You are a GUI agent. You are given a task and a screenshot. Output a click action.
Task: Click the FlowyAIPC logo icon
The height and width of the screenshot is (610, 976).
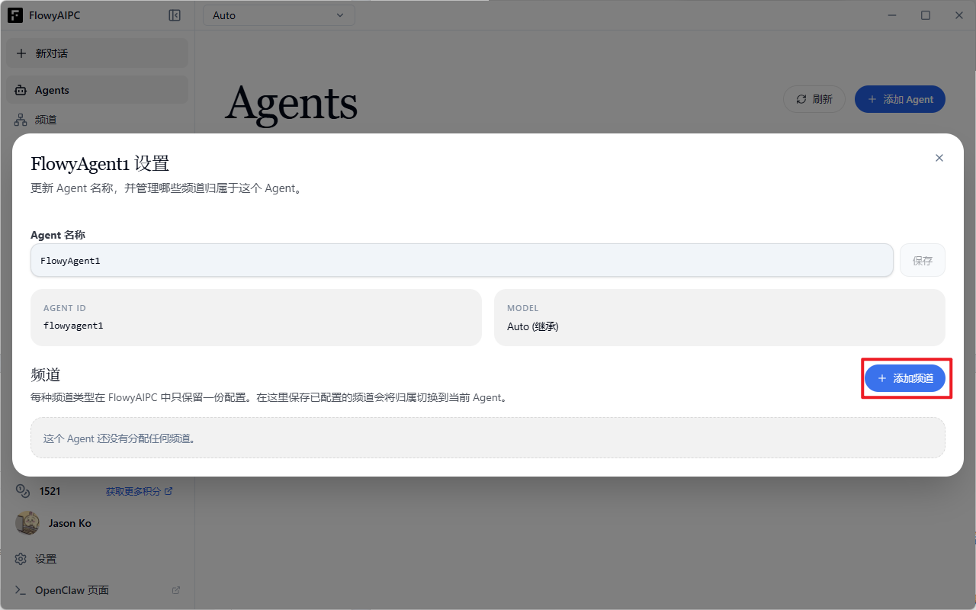pyautogui.click(x=15, y=15)
